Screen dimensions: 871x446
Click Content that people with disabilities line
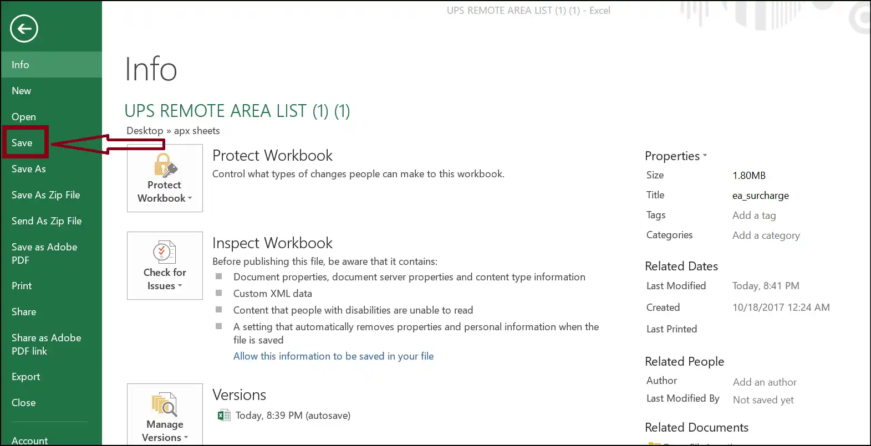point(353,310)
